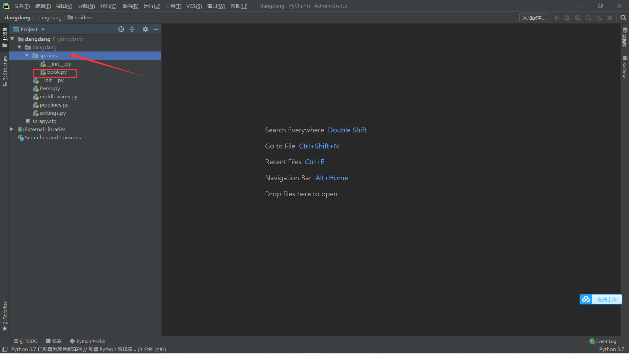
Task: Click the collapse all icon in Project panel
Action: (132, 29)
